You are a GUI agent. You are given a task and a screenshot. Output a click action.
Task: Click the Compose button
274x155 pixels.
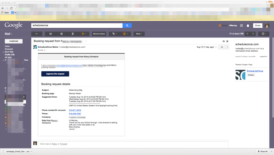(x=14, y=41)
